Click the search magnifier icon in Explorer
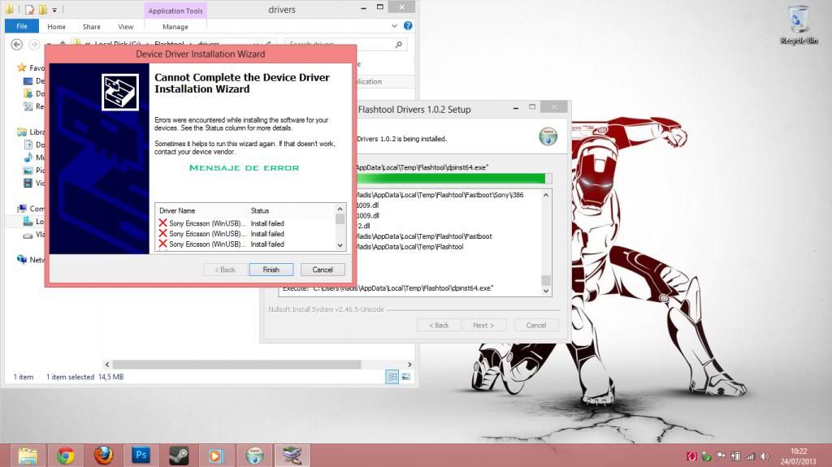 [398, 45]
